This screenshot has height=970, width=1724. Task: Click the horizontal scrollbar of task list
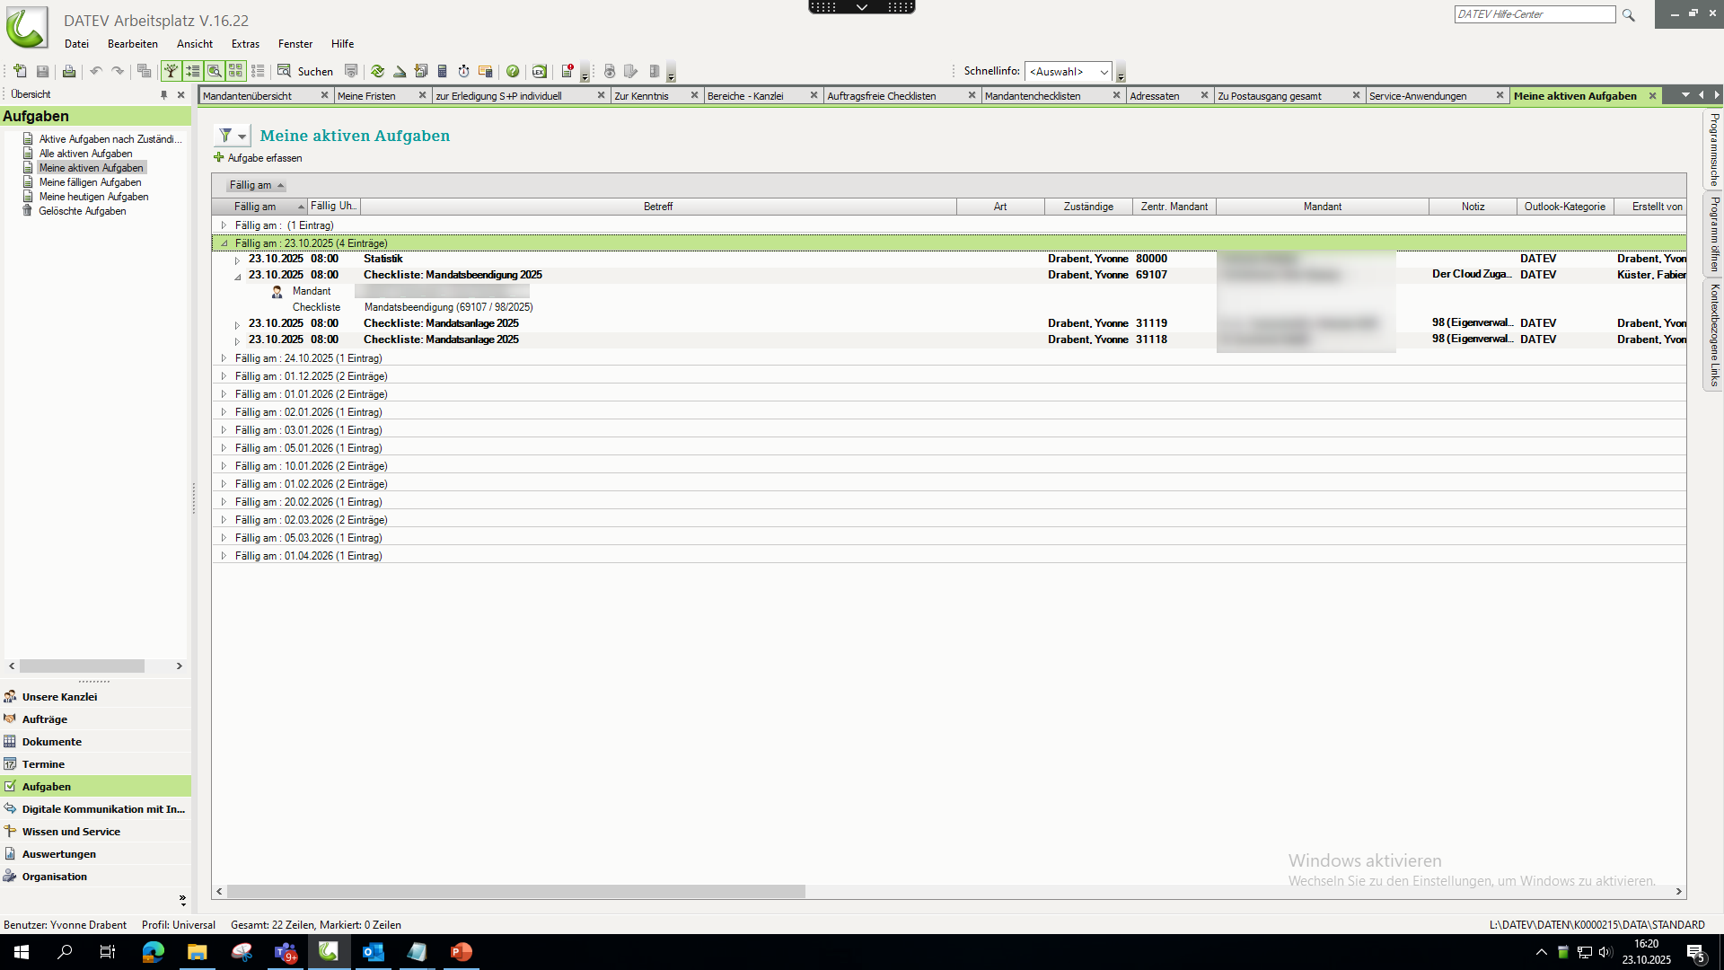coord(515,892)
